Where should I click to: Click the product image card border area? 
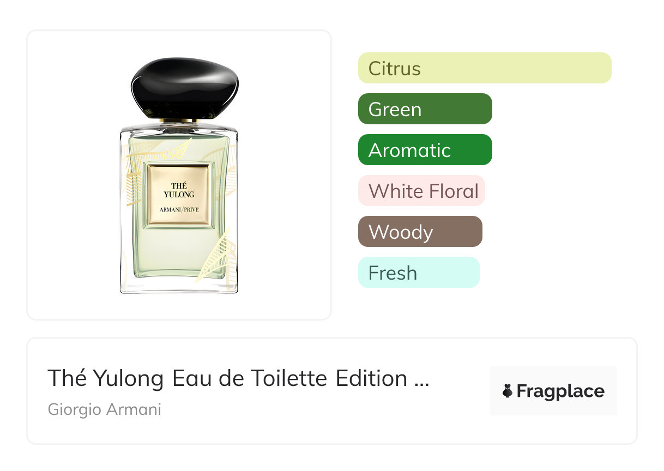pos(179,175)
